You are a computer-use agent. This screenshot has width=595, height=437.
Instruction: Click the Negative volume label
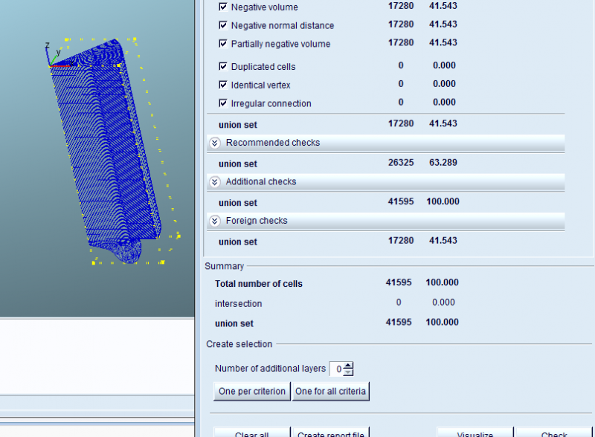click(x=265, y=7)
